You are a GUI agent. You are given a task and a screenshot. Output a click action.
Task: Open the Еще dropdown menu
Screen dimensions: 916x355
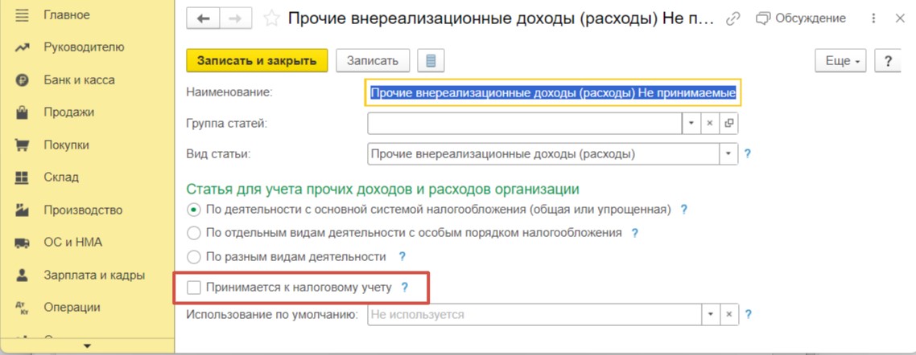click(840, 60)
